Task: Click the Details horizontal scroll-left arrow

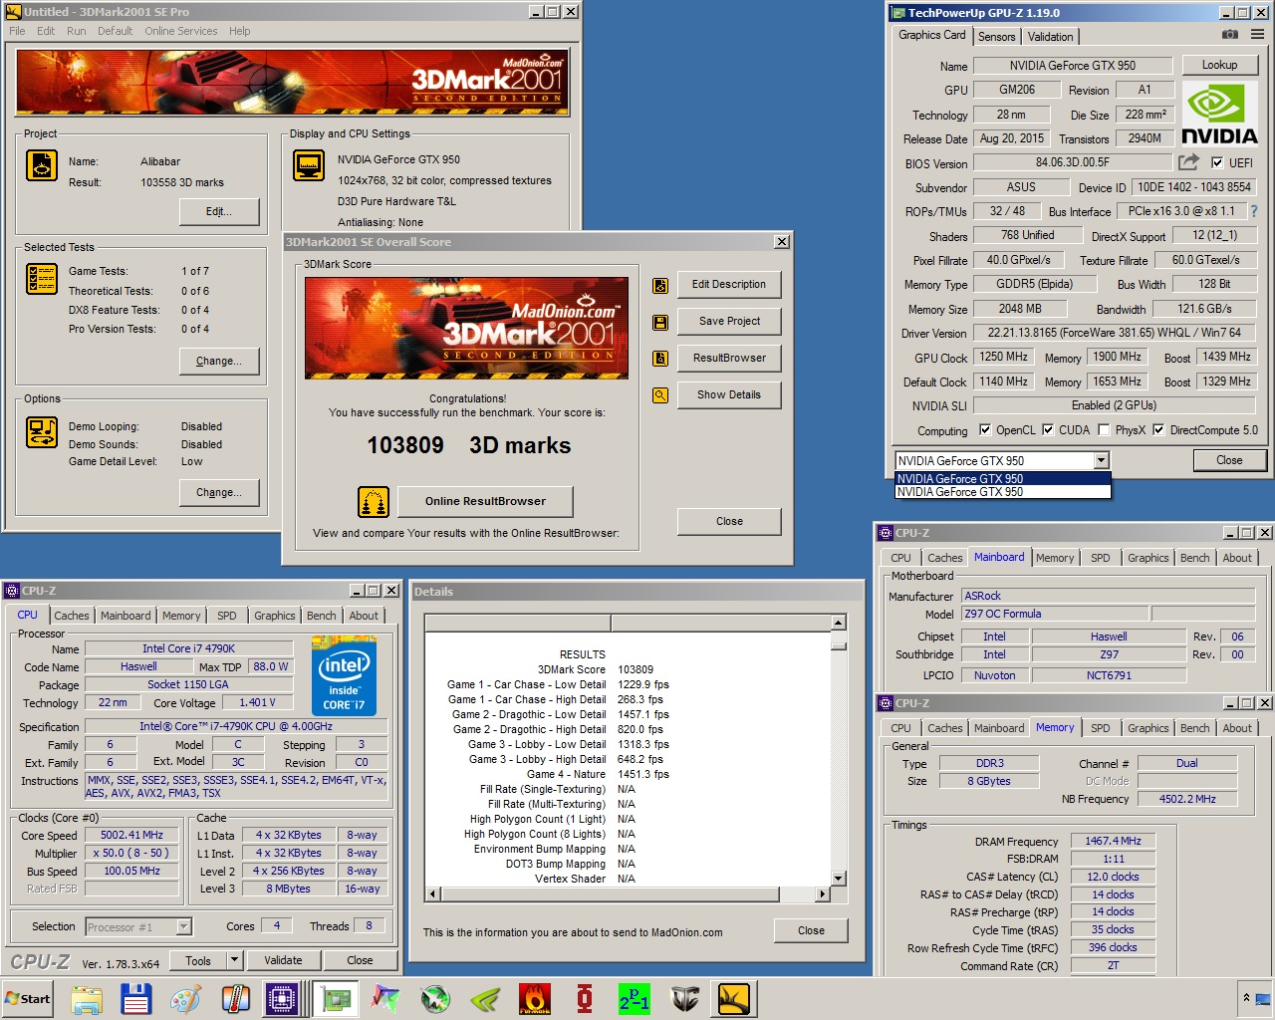Action: (432, 894)
